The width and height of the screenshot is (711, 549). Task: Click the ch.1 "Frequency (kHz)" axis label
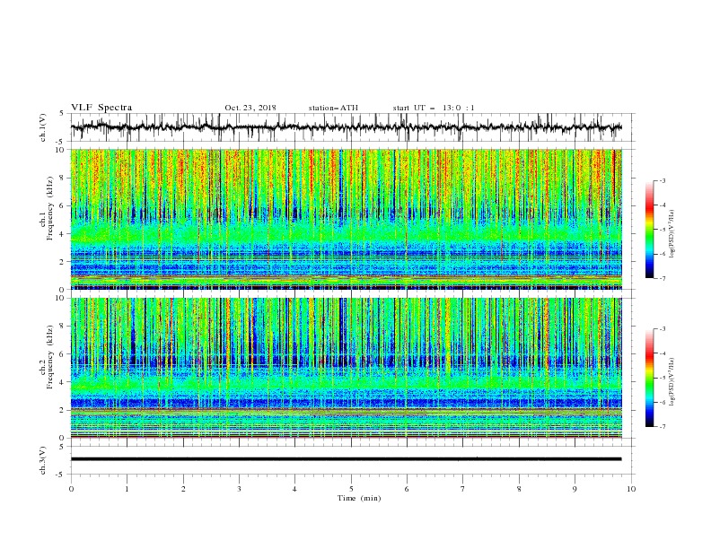coord(49,206)
